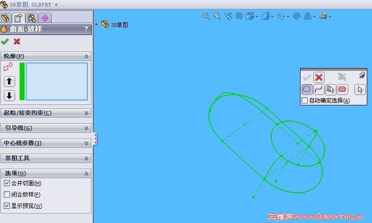Switch to the PropertyManager tab

(x=18, y=18)
